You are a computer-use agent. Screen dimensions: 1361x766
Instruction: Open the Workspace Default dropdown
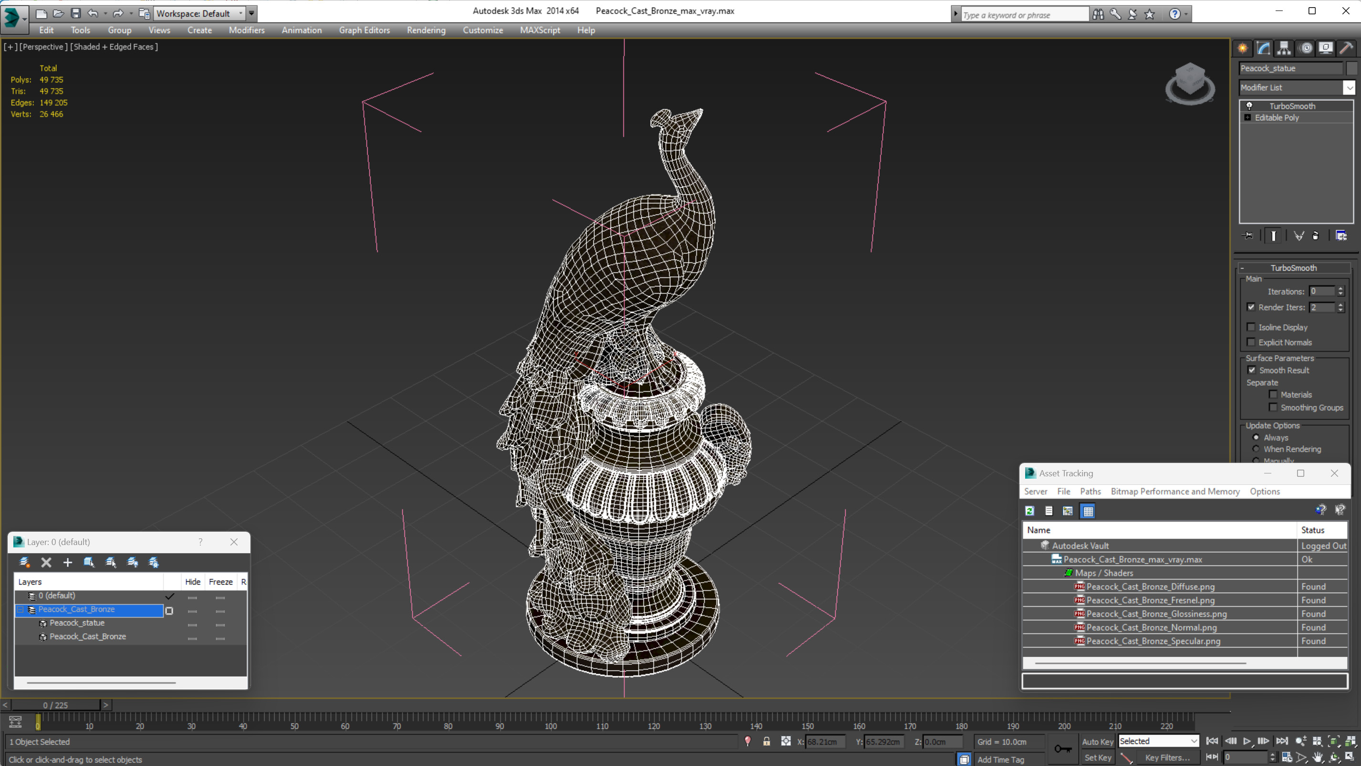241,13
